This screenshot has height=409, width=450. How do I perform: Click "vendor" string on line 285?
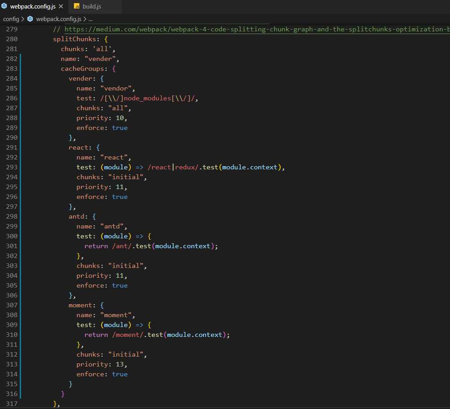pyautogui.click(x=116, y=88)
